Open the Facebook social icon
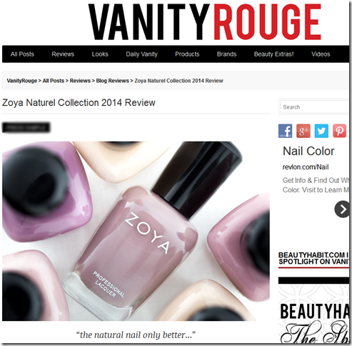The image size is (352, 346). point(285,131)
